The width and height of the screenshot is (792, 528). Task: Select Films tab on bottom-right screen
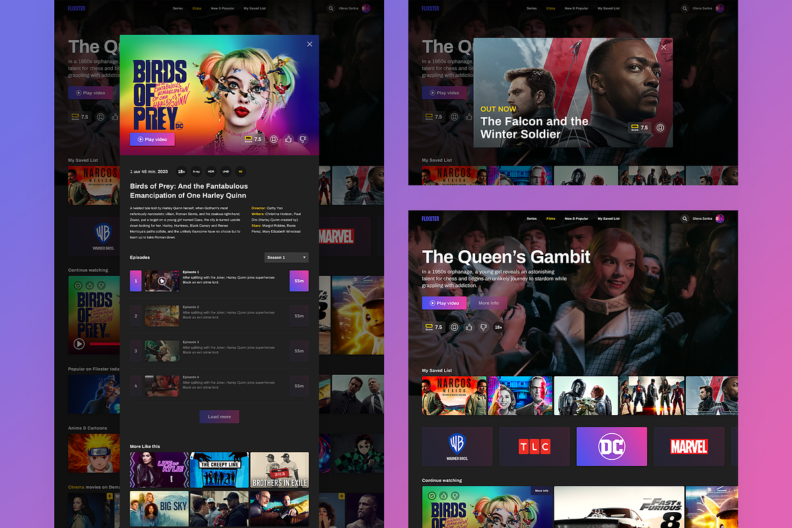550,218
